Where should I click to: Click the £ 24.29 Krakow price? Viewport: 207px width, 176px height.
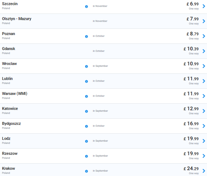pos(191,168)
